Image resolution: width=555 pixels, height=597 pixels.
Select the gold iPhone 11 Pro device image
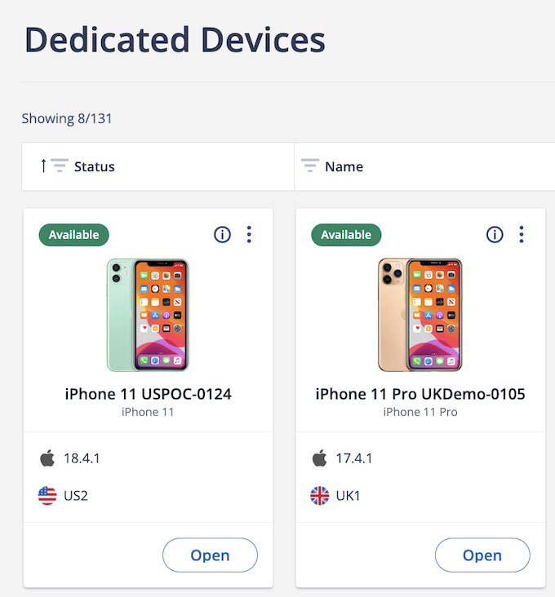pyautogui.click(x=420, y=315)
